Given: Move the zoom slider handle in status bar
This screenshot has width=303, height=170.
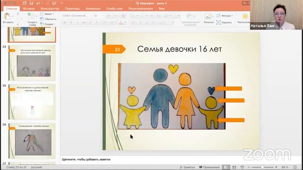Looking at the screenshot, I should 262,167.
